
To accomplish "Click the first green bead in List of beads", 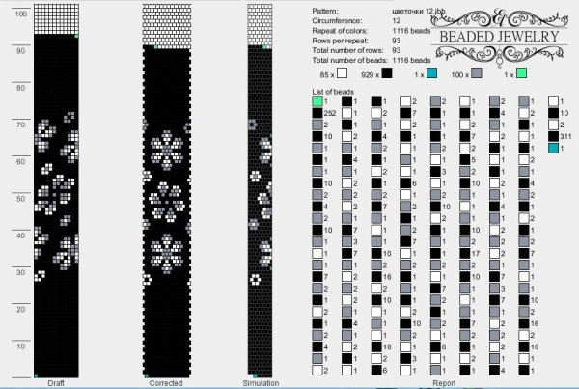I will (x=317, y=100).
